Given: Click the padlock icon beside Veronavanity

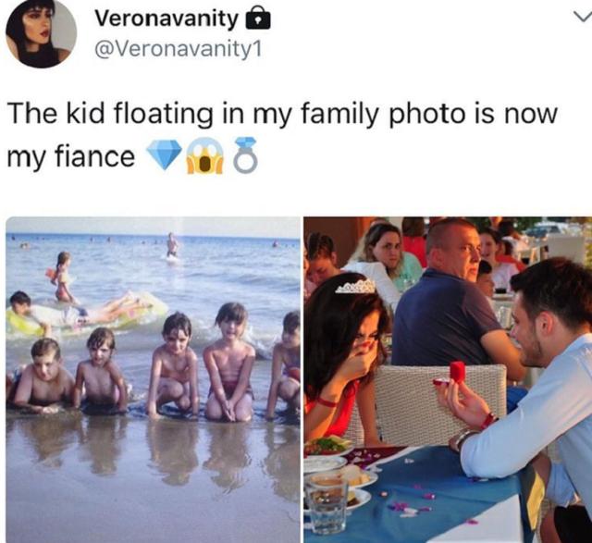Looking at the screenshot, I should coord(259,19).
